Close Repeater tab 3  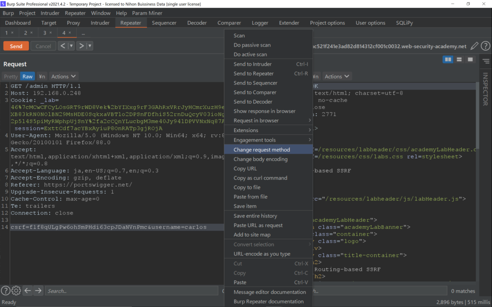(50, 33)
